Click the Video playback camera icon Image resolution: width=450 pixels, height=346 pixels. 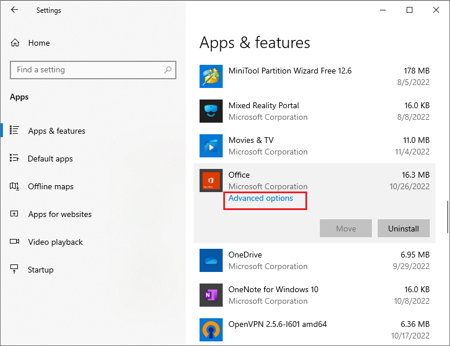click(x=14, y=241)
